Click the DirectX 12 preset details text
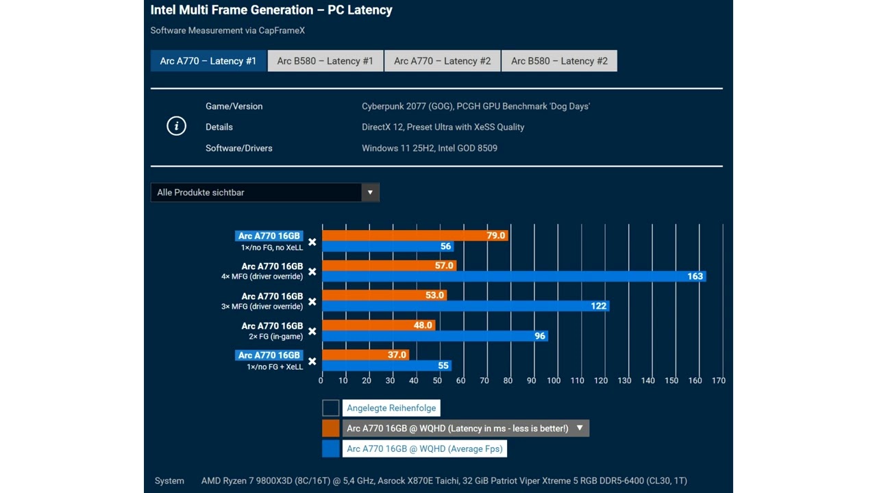 443,127
